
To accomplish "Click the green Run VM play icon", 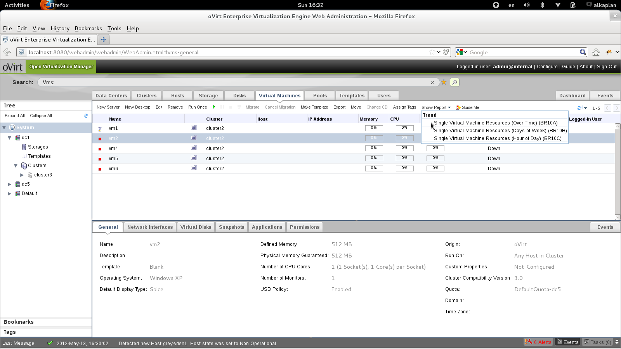I will [213, 107].
